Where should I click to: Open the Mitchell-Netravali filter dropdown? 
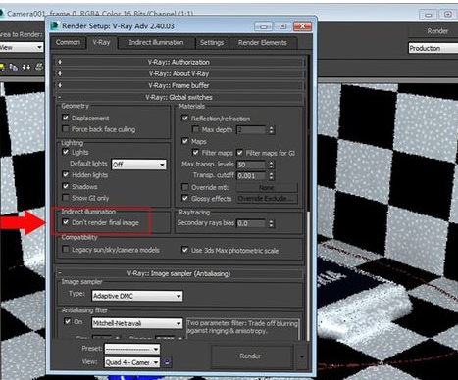137,323
